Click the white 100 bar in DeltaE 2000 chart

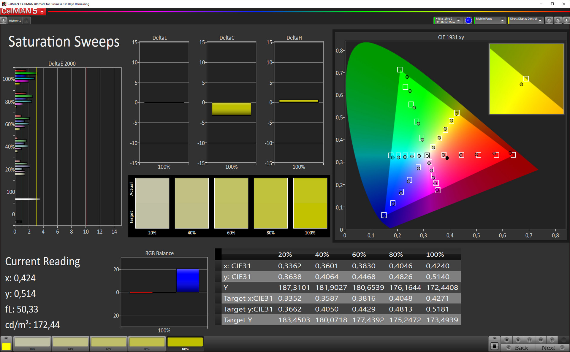[27, 199]
